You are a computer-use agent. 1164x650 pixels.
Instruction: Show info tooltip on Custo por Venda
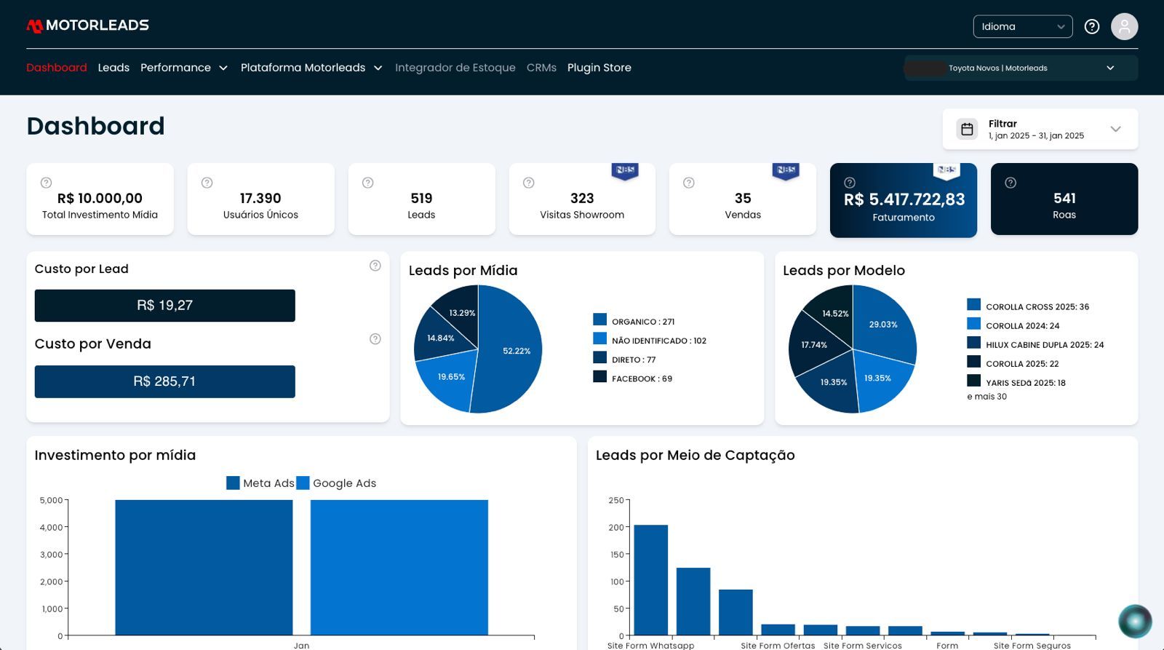tap(375, 339)
